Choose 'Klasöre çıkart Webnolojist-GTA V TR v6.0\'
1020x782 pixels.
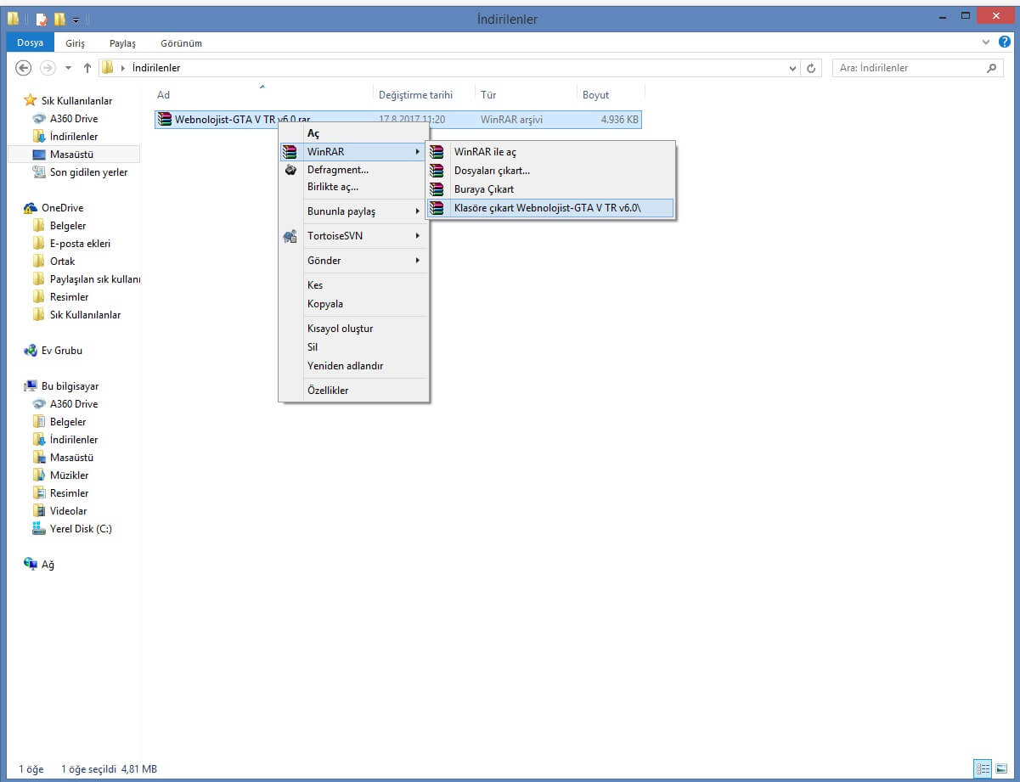point(550,208)
